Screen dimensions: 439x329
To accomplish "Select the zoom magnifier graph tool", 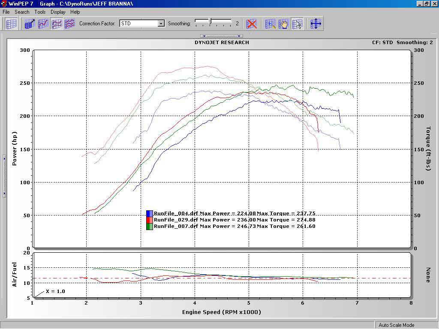I will (x=270, y=24).
